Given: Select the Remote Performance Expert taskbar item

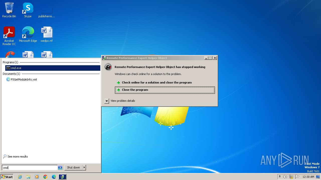Looking at the screenshot, I should 62,177.
